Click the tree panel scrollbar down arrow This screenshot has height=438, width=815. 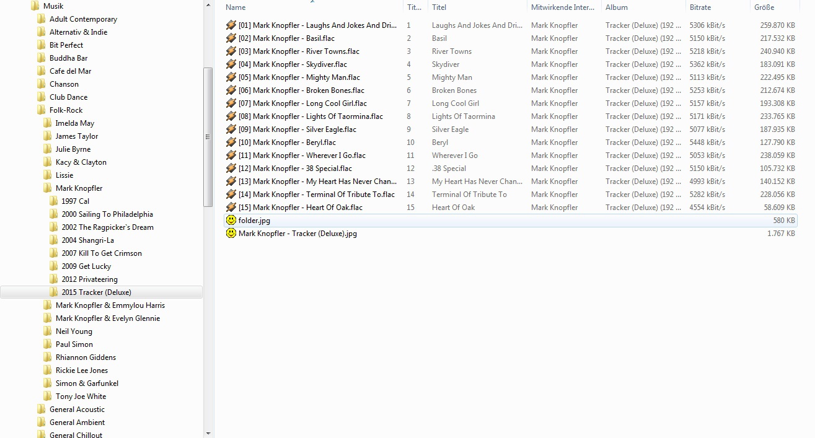coord(208,433)
